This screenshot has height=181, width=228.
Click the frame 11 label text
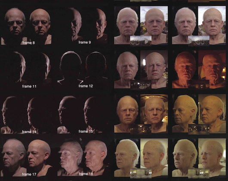coord(29,86)
